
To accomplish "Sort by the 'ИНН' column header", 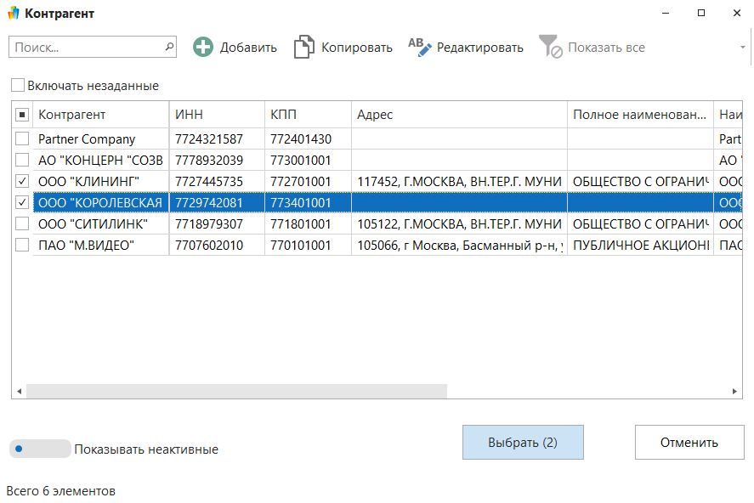I will coord(216,115).
